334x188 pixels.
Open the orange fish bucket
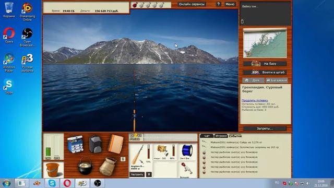[x=52, y=170]
